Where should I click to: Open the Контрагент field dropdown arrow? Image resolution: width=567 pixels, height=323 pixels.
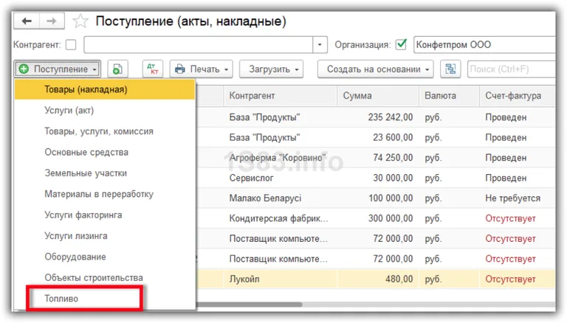coord(320,45)
